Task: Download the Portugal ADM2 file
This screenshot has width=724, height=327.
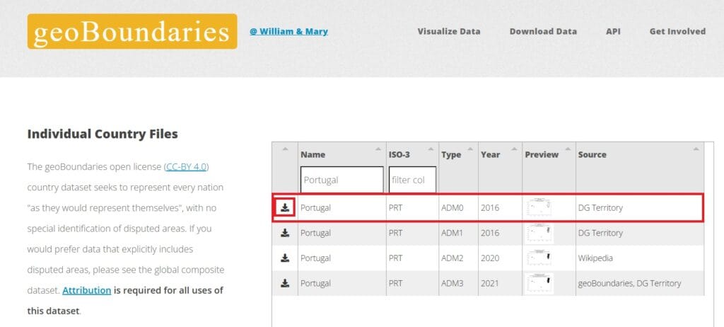Action: pyautogui.click(x=285, y=258)
